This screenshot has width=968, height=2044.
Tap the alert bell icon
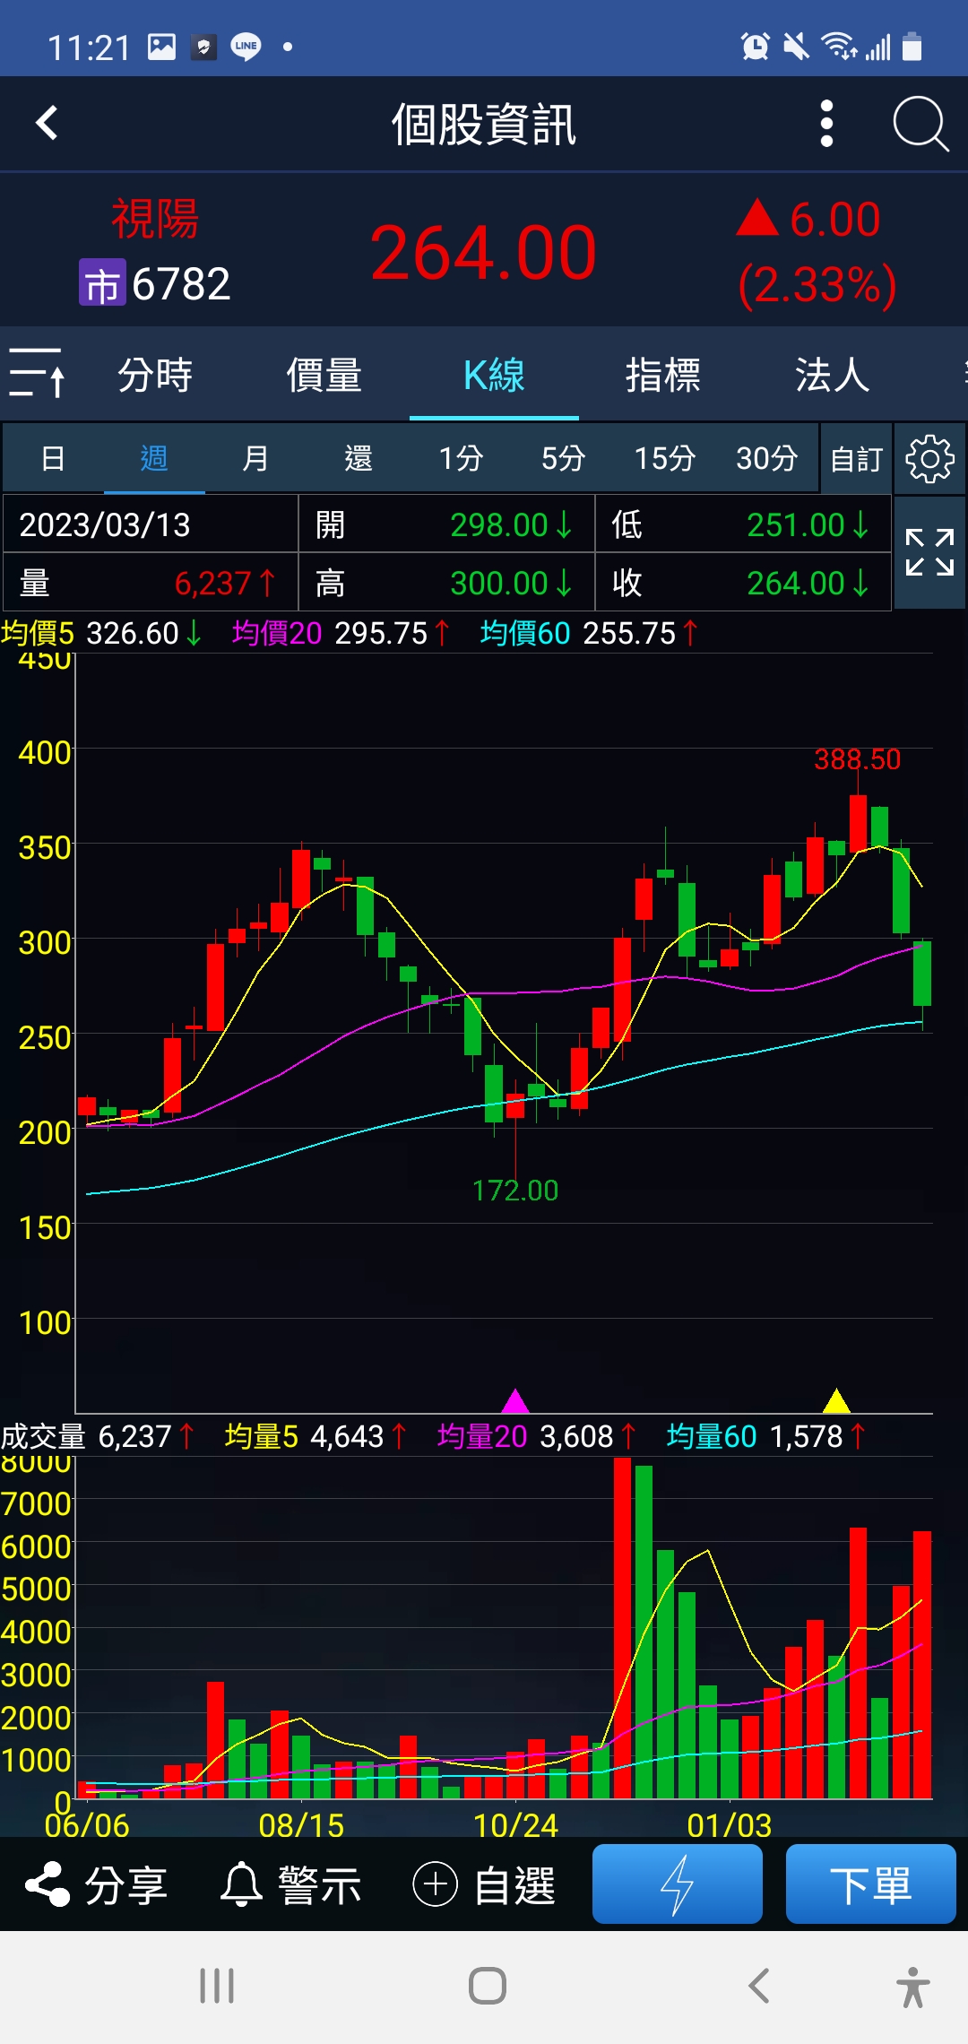[x=241, y=1884]
